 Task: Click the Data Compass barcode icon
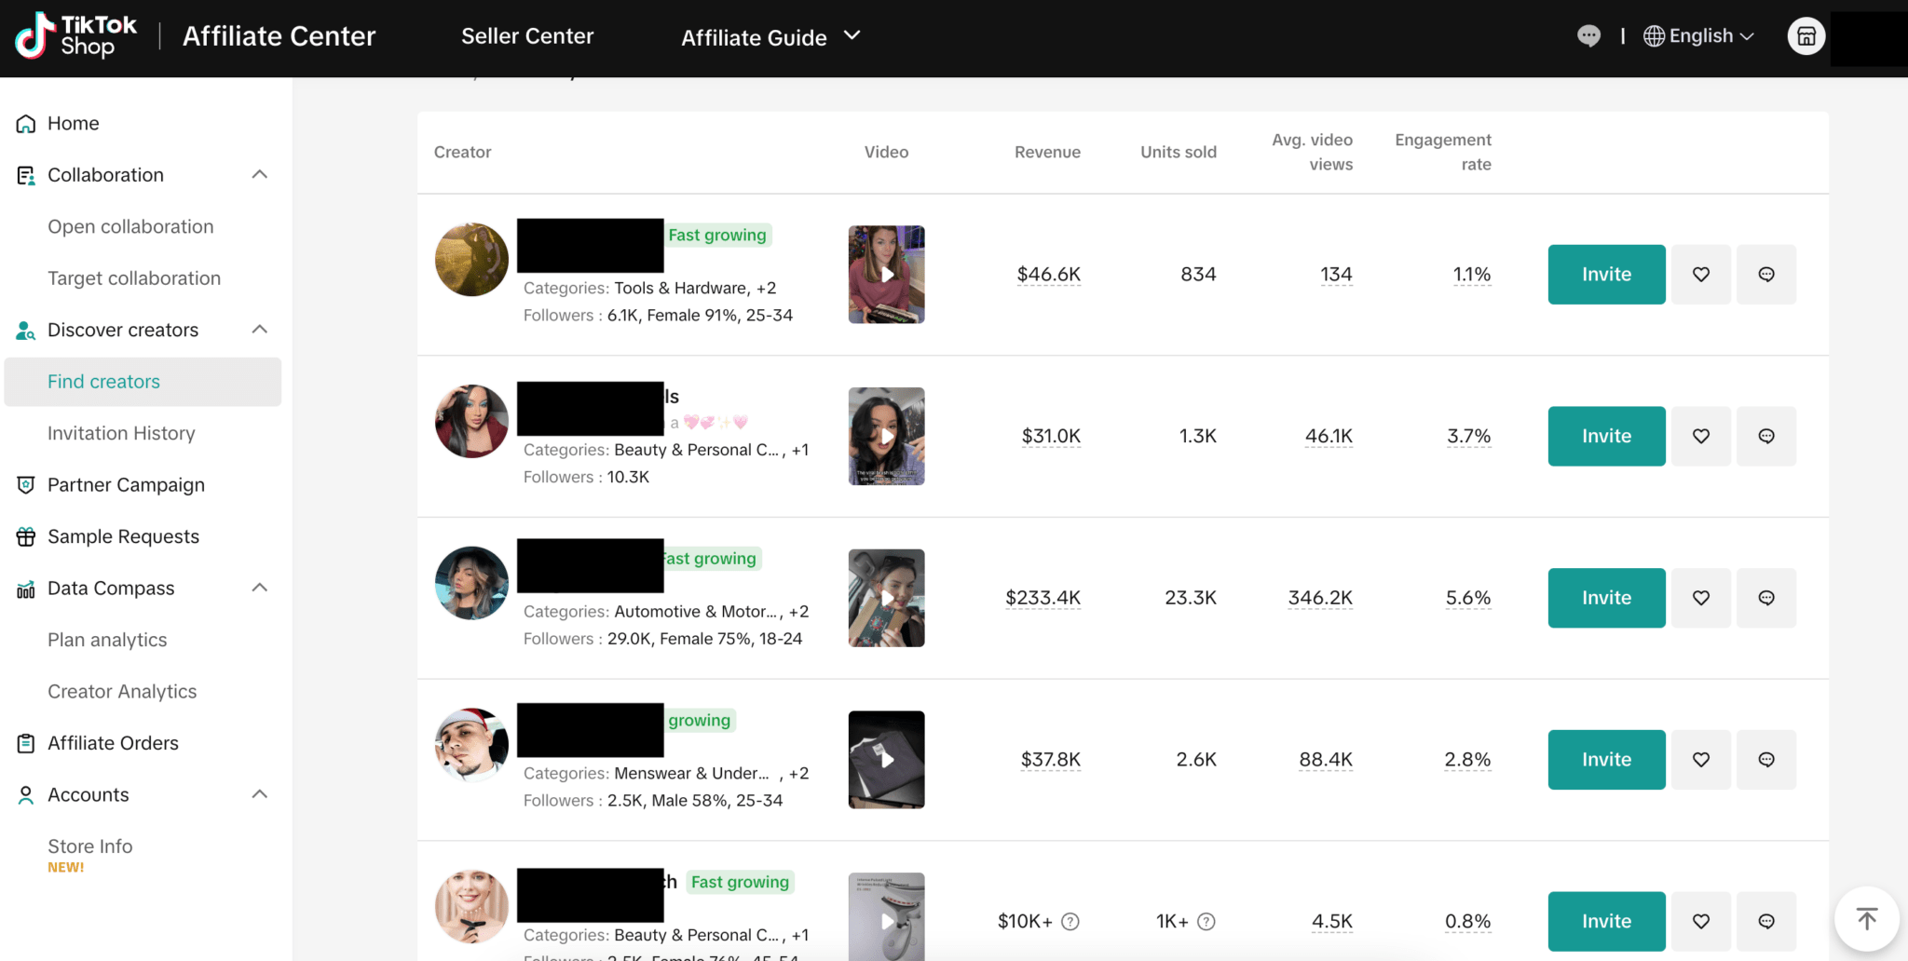point(24,588)
